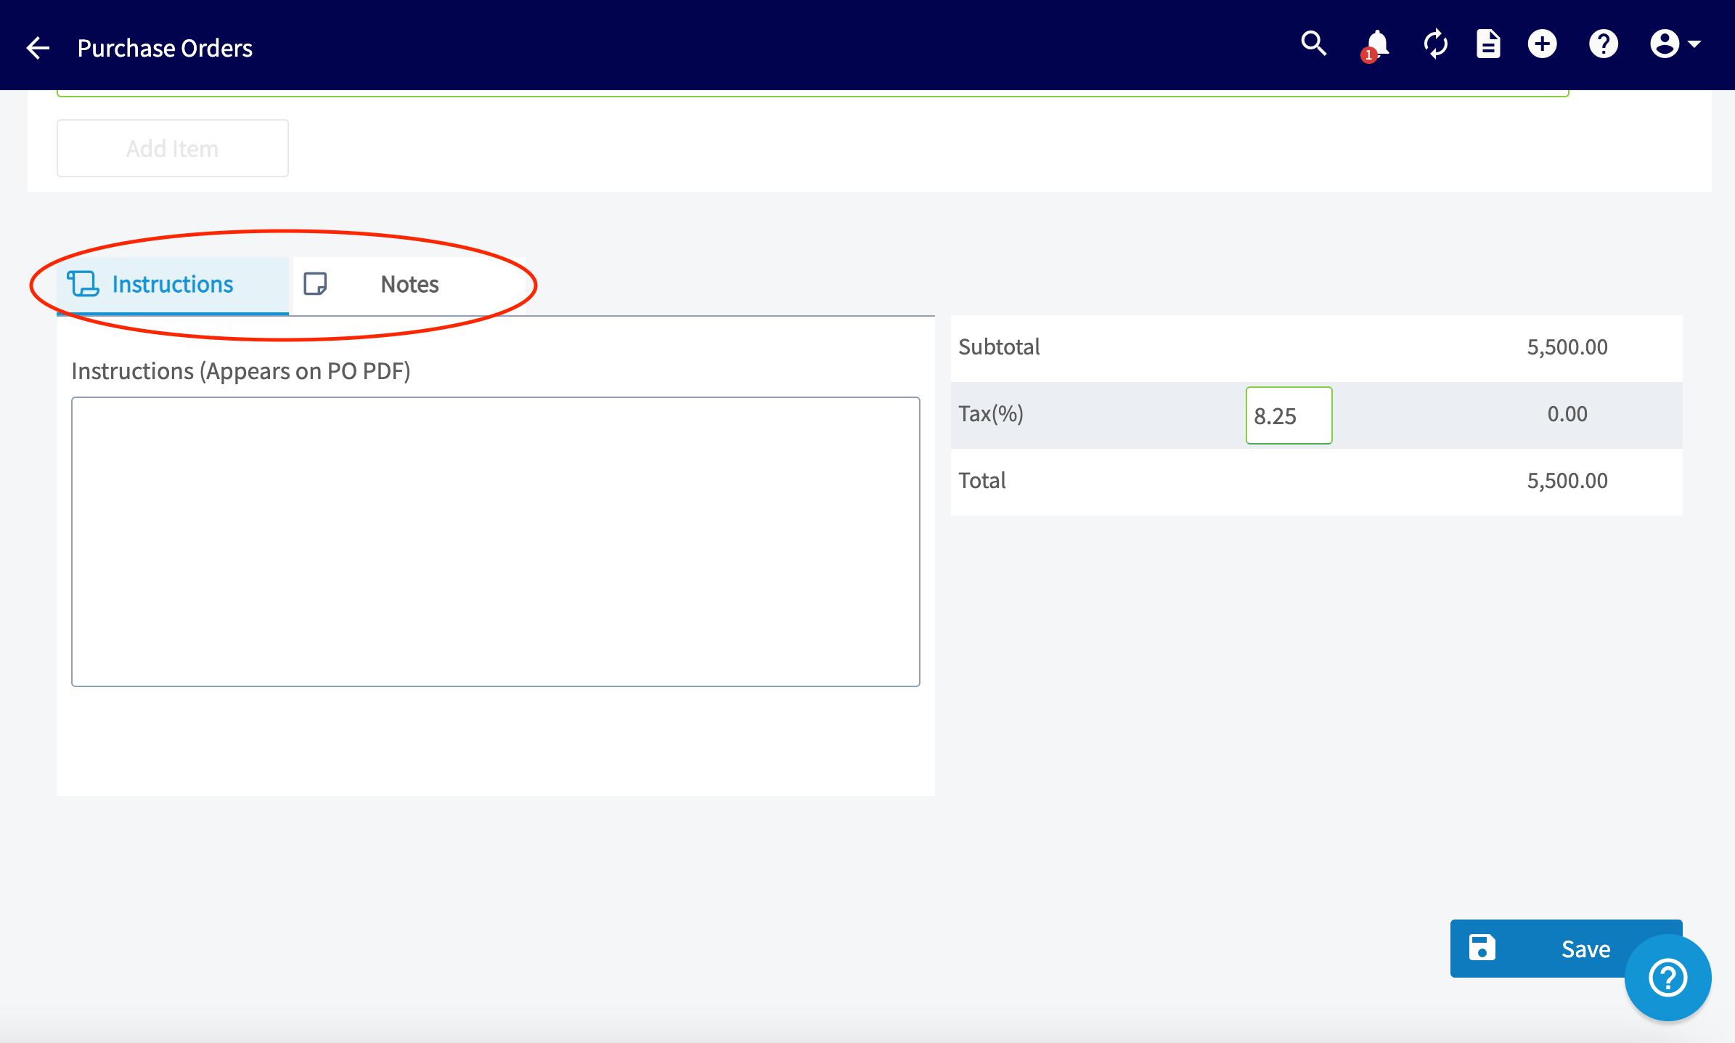View notifications via the bell icon
Viewport: 1735px width, 1043px height.
click(1376, 45)
